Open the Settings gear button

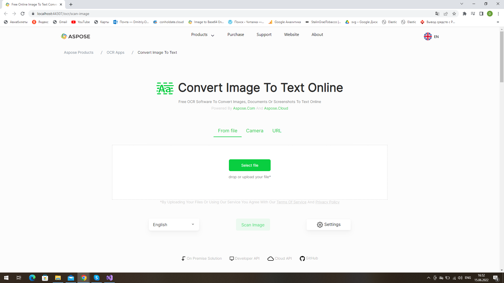328,225
